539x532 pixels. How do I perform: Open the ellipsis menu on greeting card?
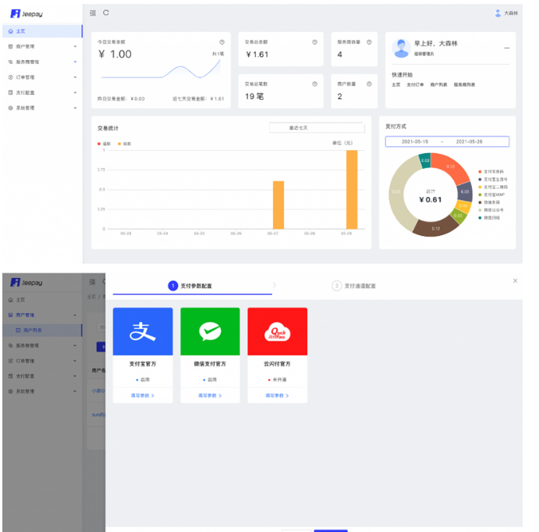(506, 48)
